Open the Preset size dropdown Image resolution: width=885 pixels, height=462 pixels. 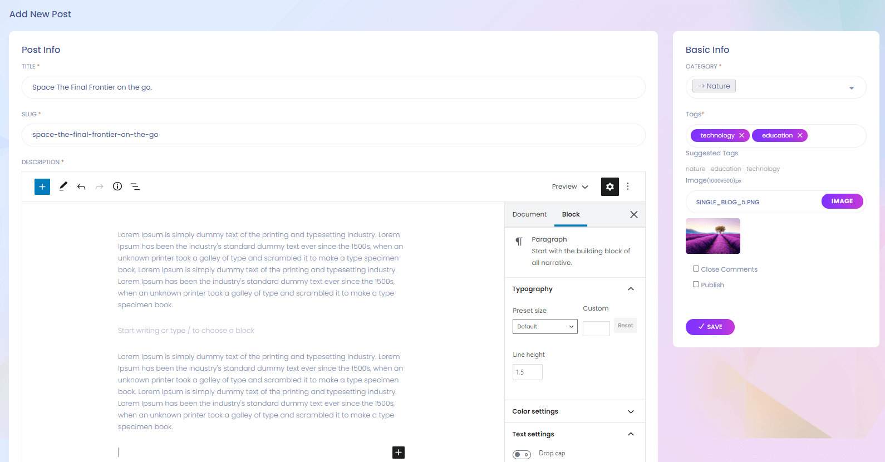[x=545, y=327]
